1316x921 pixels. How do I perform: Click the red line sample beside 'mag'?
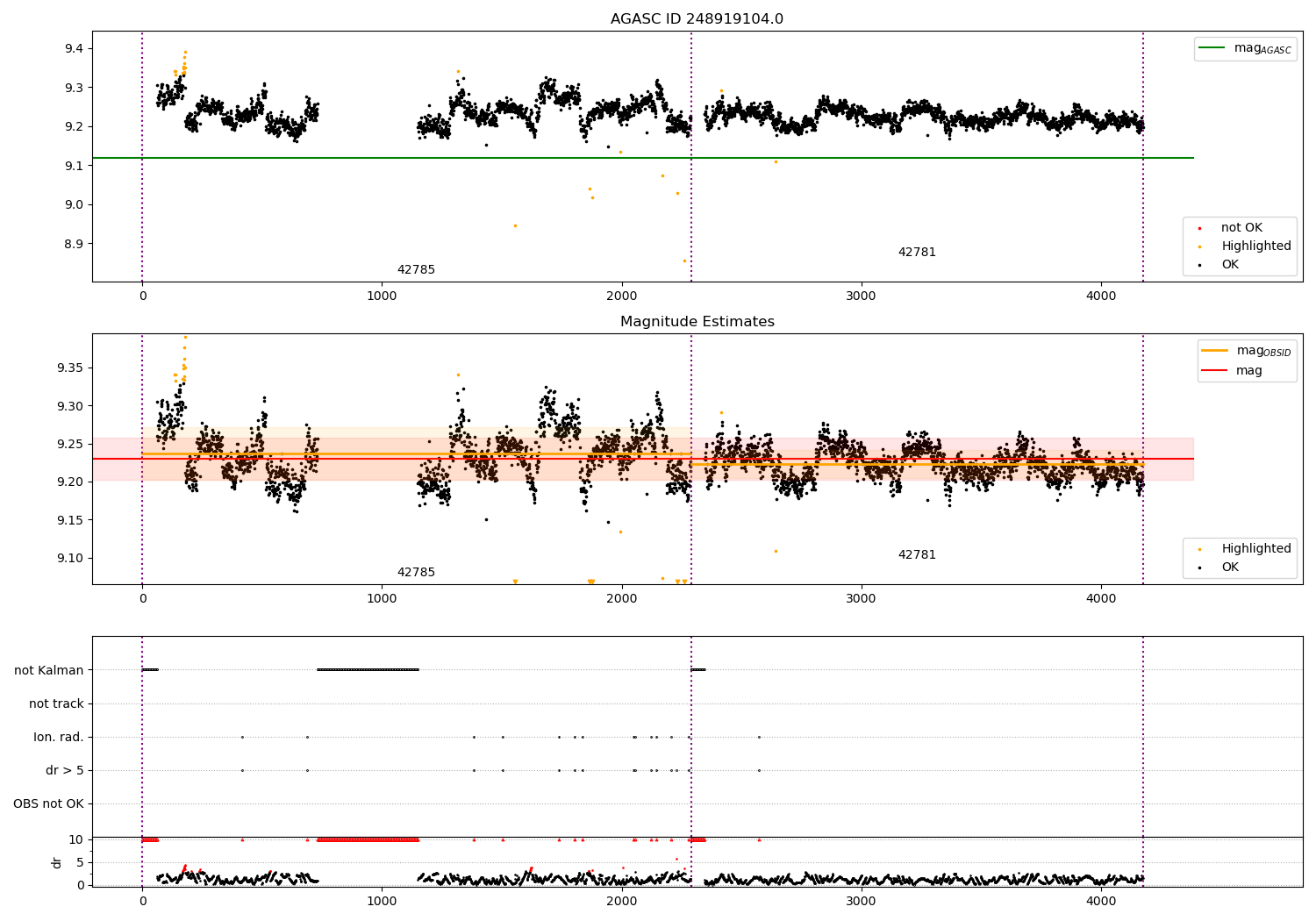click(x=1214, y=371)
